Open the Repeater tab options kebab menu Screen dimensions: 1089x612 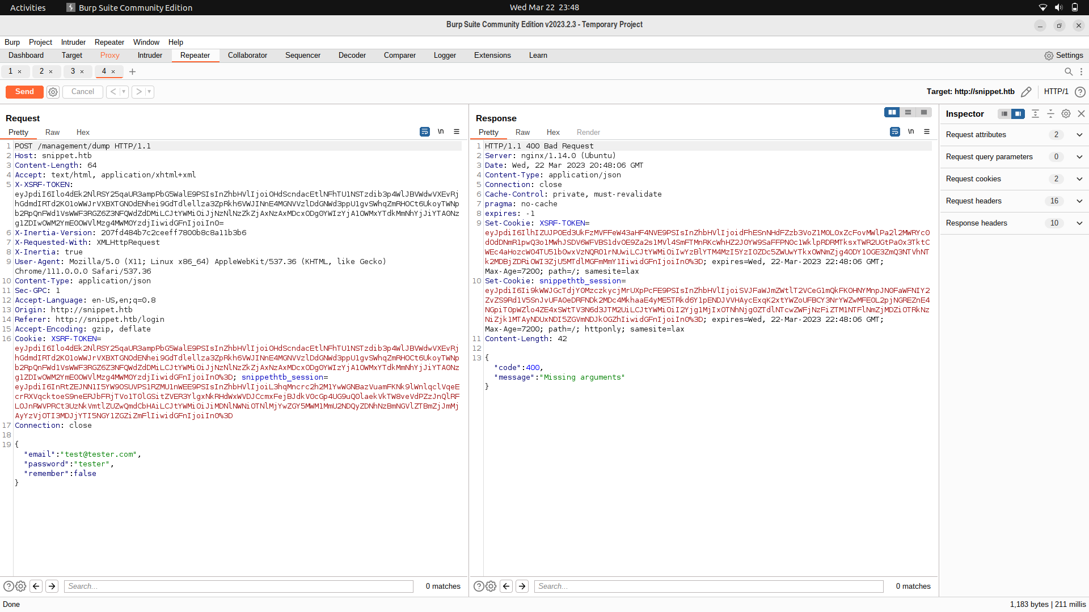pyautogui.click(x=1081, y=71)
